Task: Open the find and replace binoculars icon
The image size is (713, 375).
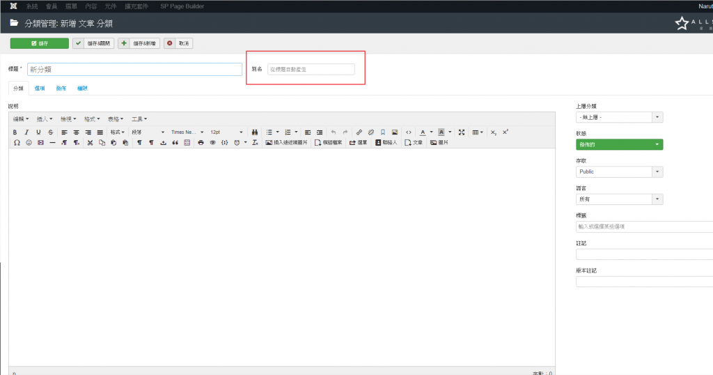Action: (x=255, y=132)
